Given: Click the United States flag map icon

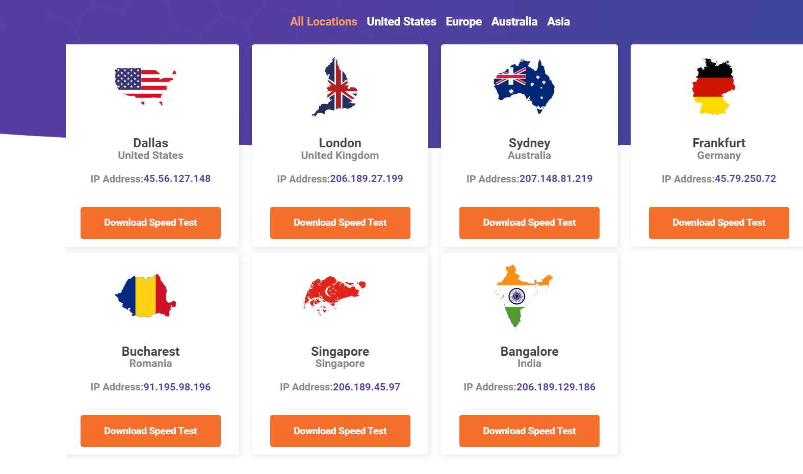Looking at the screenshot, I should (x=146, y=87).
